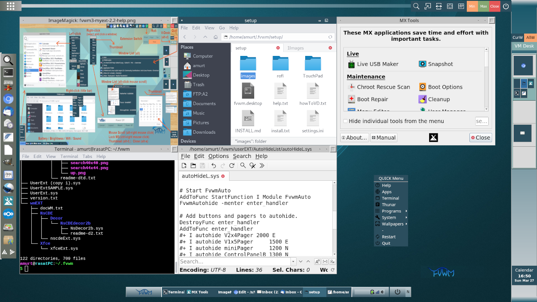The image size is (537, 302).
Task: Click the Manual button in MX Tools
Action: pos(384,138)
